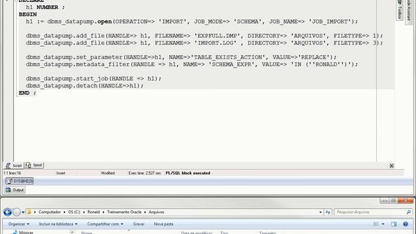This screenshot has height=234, width=416.
Task: Click the 'h1 NUMBER ;' declaration line
Action: point(45,7)
